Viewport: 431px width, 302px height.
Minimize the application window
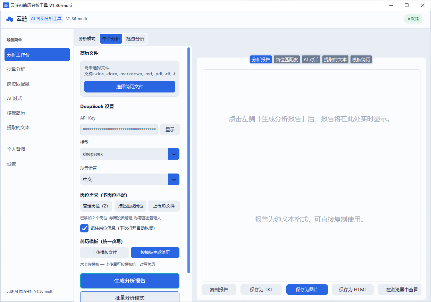tap(391, 5)
